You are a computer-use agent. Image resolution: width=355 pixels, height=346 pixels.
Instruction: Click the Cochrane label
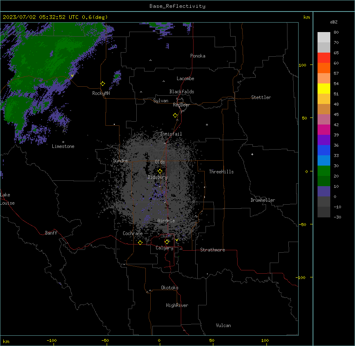[133, 233]
